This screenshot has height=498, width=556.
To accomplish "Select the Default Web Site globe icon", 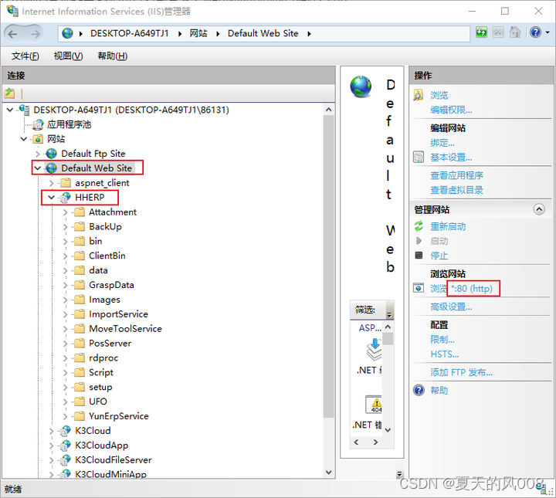I will click(x=52, y=168).
